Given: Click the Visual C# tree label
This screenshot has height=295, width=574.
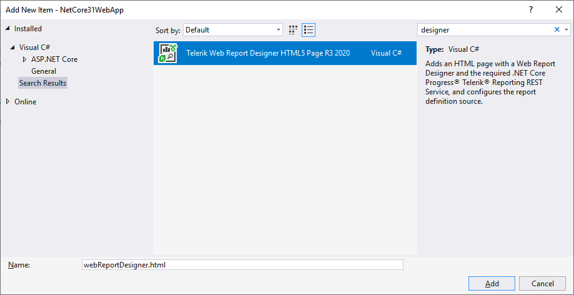Looking at the screenshot, I should coord(35,47).
